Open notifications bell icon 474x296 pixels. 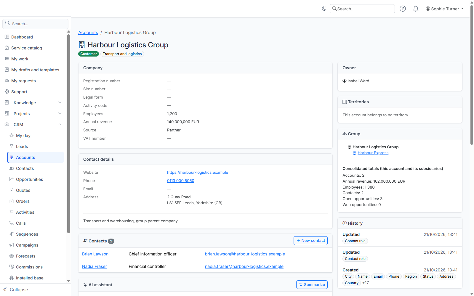pos(416,9)
